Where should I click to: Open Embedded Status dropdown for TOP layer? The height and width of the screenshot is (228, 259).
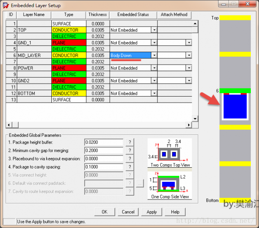point(154,30)
